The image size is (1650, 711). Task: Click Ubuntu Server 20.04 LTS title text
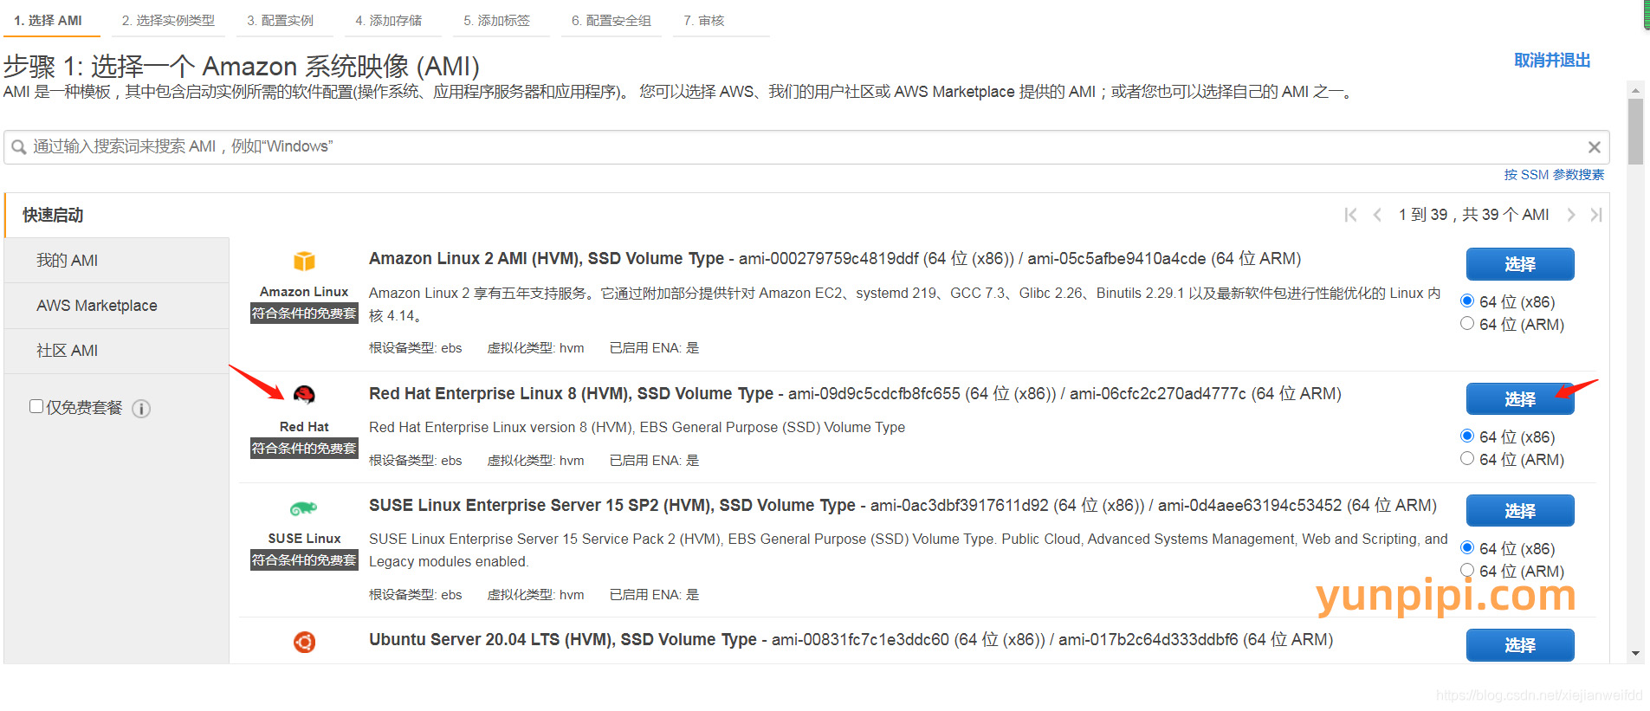[563, 640]
